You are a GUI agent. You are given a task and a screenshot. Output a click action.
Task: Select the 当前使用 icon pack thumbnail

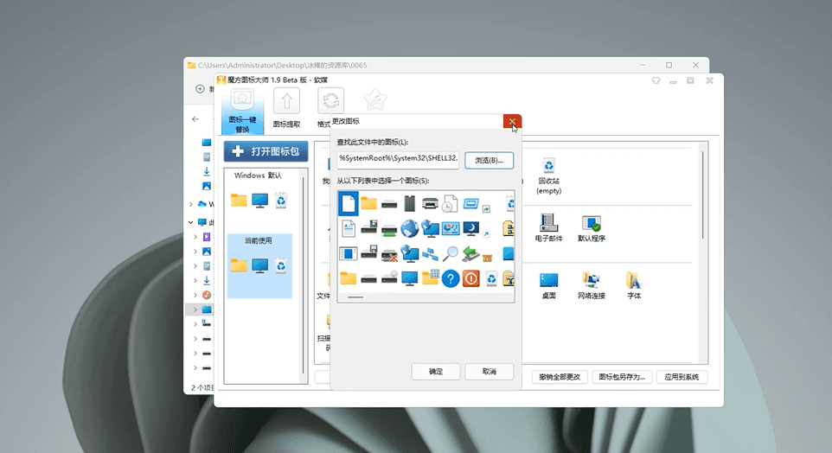[x=259, y=265]
